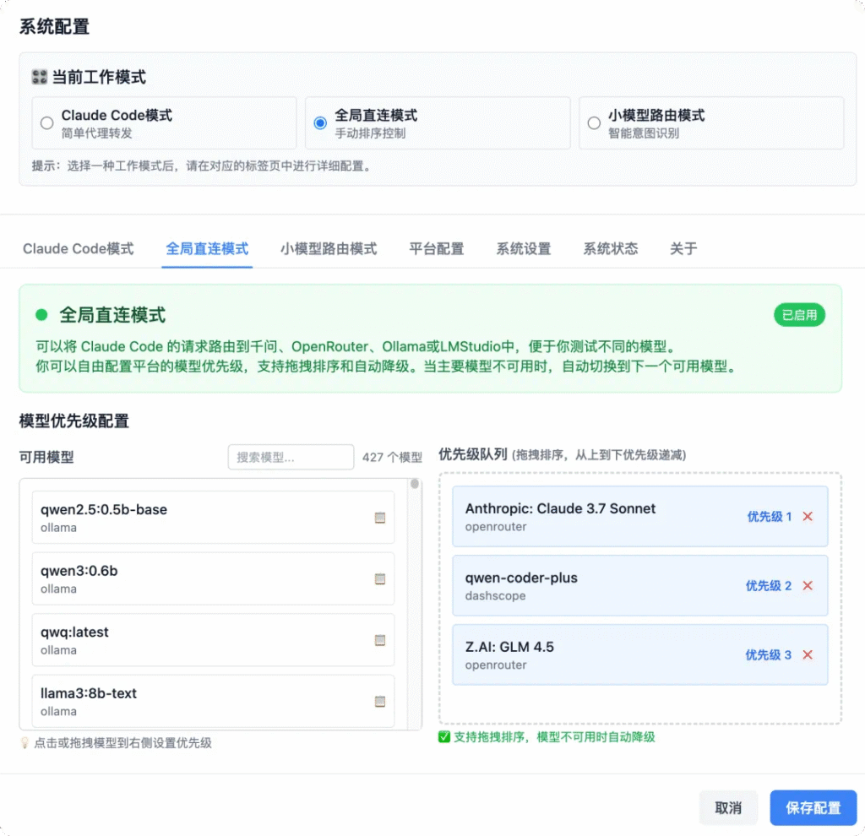Click the 427 个模型 count text
The width and height of the screenshot is (865, 836).
click(392, 457)
